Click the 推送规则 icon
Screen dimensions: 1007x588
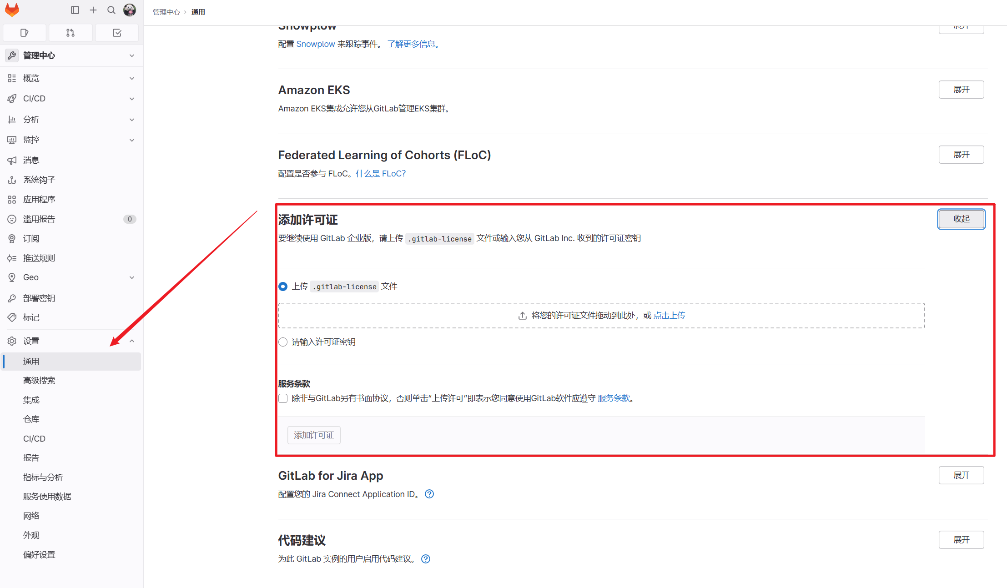point(12,258)
